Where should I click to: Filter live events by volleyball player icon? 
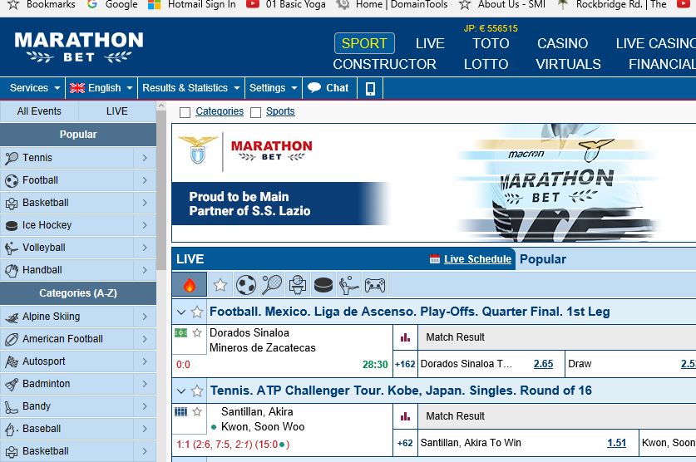point(349,285)
